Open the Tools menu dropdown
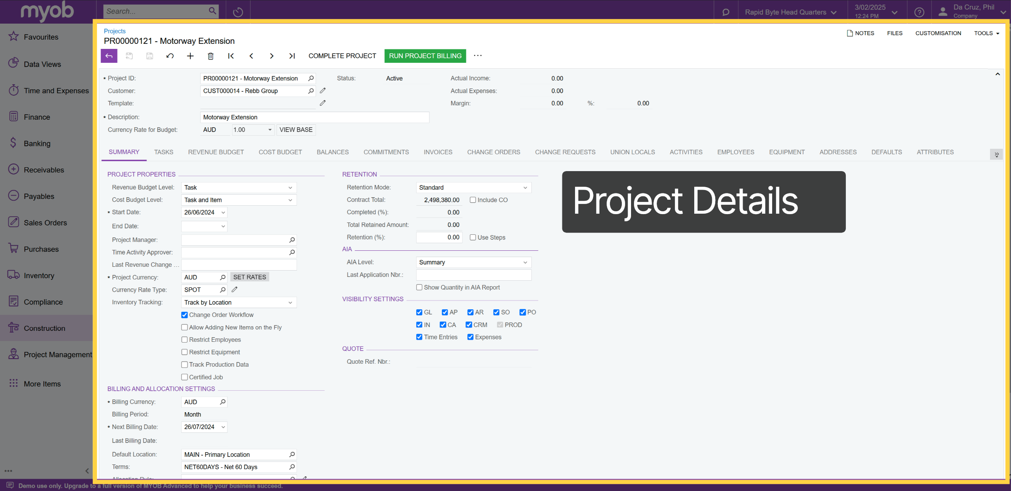The height and width of the screenshot is (491, 1011). tap(987, 33)
